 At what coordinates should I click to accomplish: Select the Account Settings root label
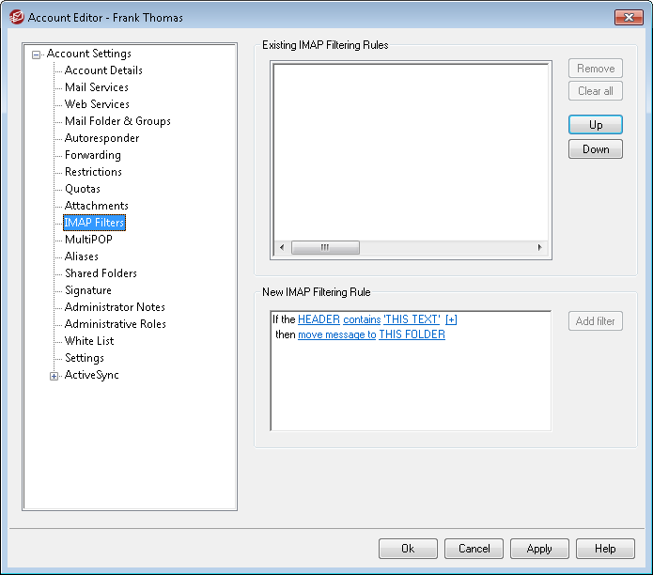tap(88, 54)
